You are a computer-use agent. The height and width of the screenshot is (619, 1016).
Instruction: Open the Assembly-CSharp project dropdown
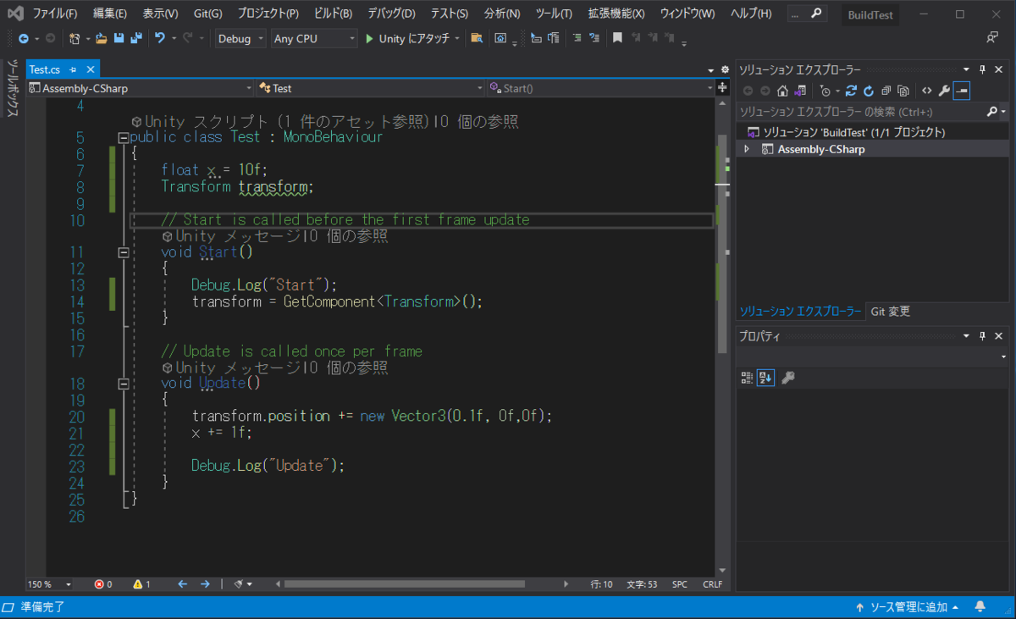pyautogui.click(x=140, y=88)
